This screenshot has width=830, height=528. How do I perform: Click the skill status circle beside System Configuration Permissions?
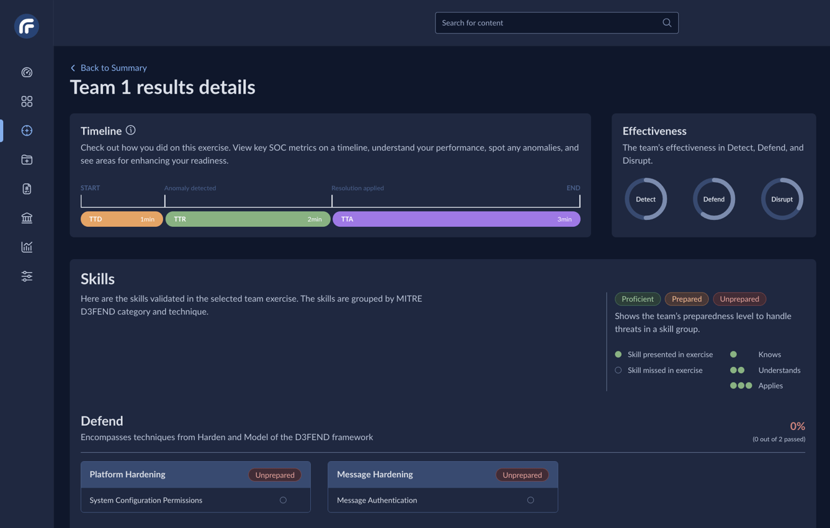pyautogui.click(x=283, y=499)
